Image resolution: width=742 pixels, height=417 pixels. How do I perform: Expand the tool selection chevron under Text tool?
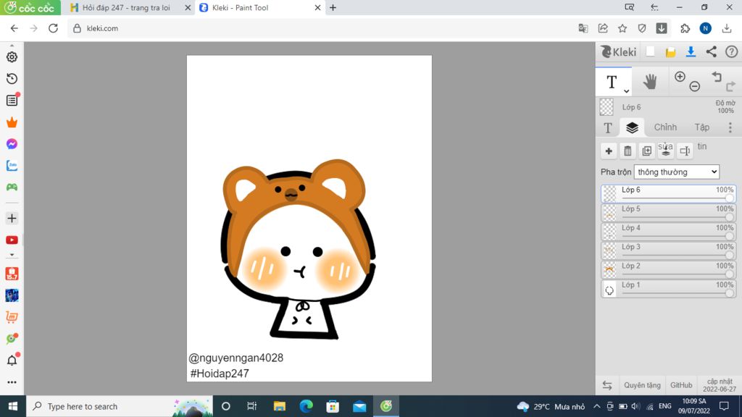tap(626, 90)
